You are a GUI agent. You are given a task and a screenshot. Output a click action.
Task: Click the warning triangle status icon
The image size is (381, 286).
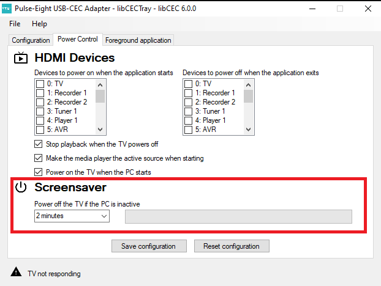tap(16, 273)
